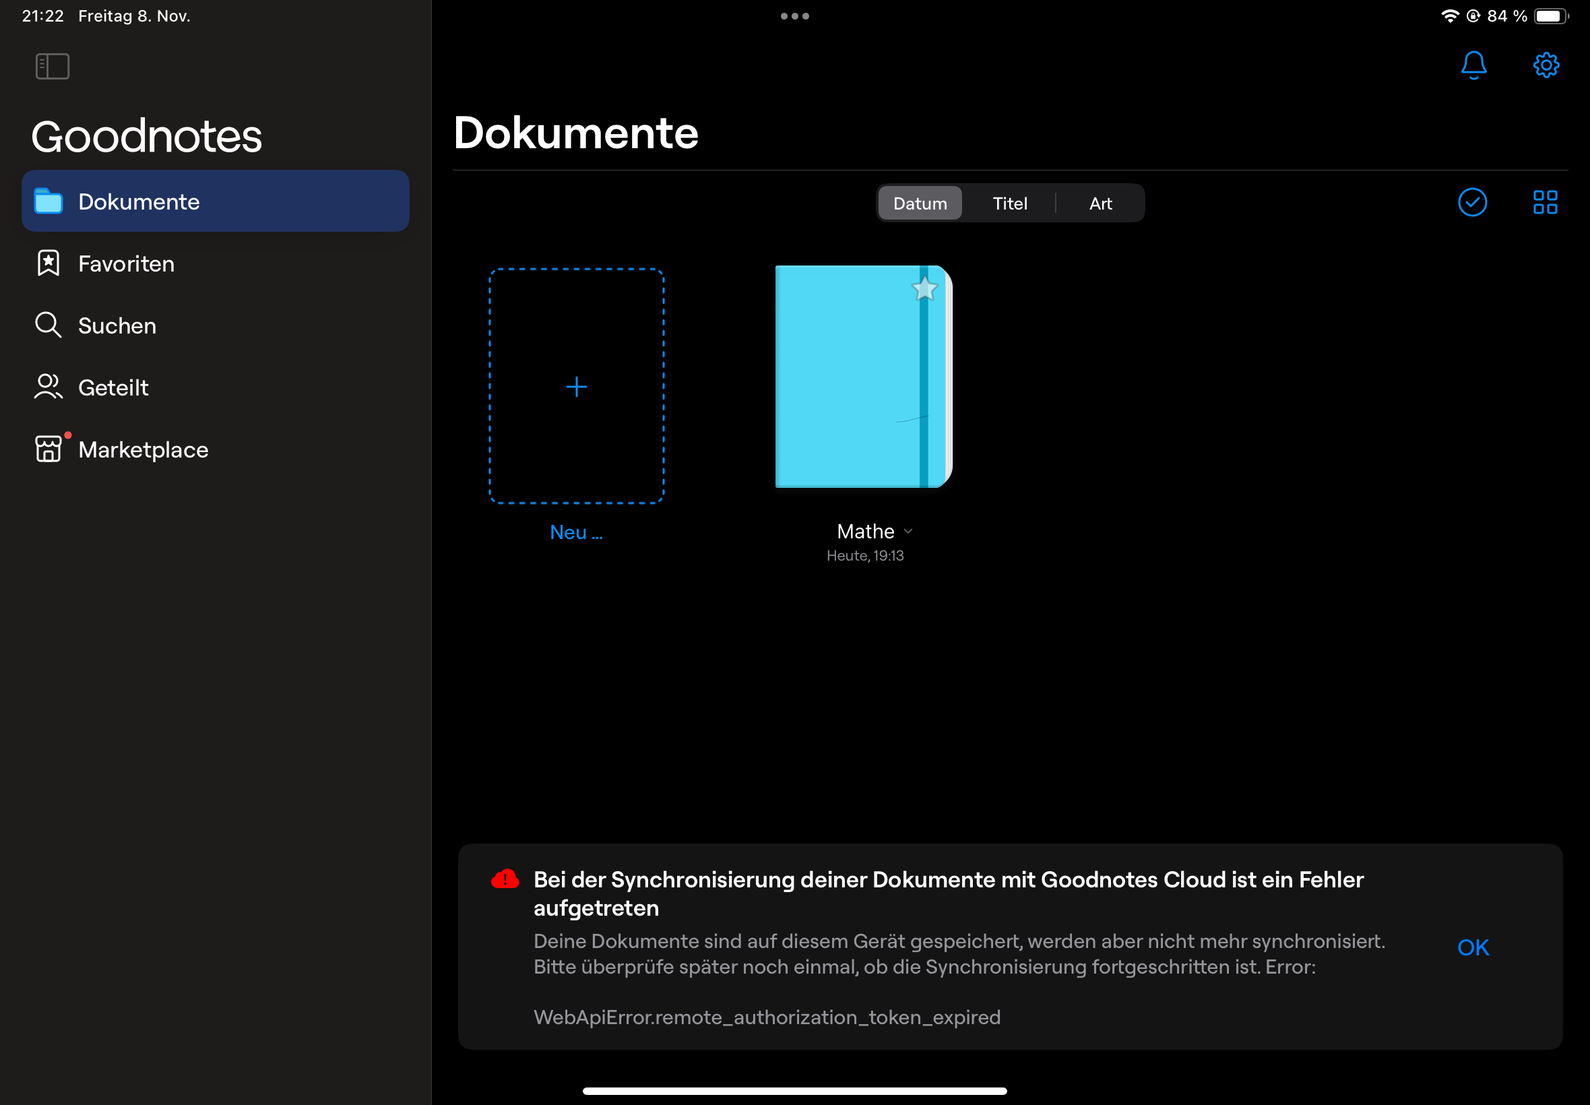The image size is (1590, 1105).
Task: Click the bookmark star icon beside Favoriten
Action: coord(49,263)
